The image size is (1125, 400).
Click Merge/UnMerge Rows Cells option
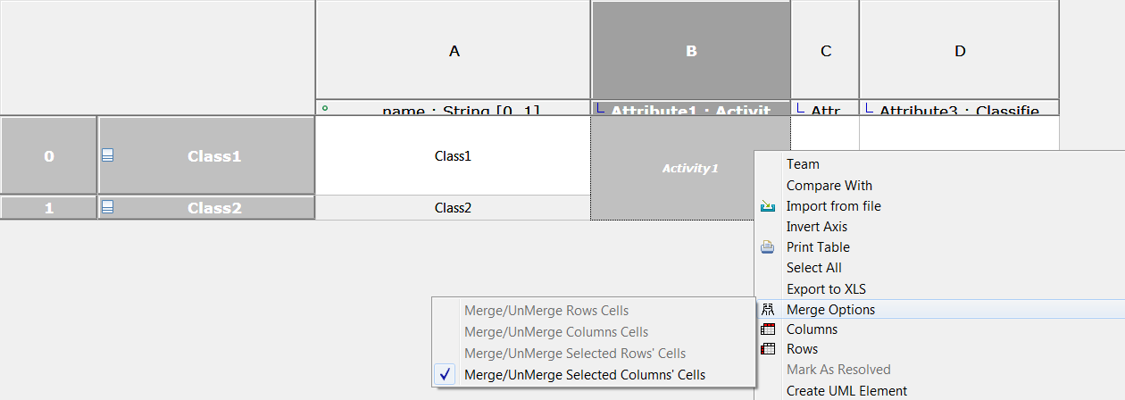click(x=593, y=311)
